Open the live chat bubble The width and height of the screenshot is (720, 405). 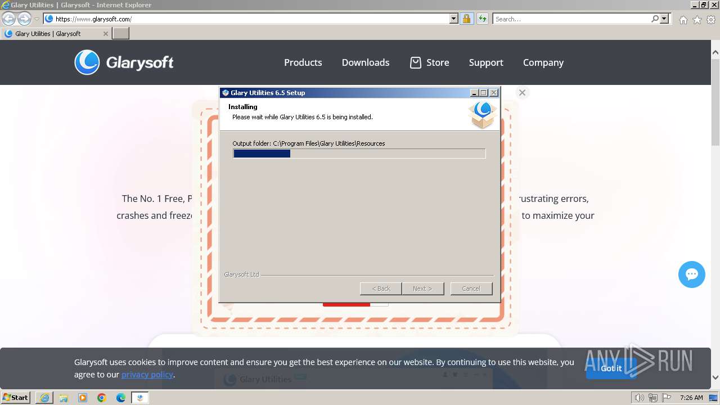point(692,274)
